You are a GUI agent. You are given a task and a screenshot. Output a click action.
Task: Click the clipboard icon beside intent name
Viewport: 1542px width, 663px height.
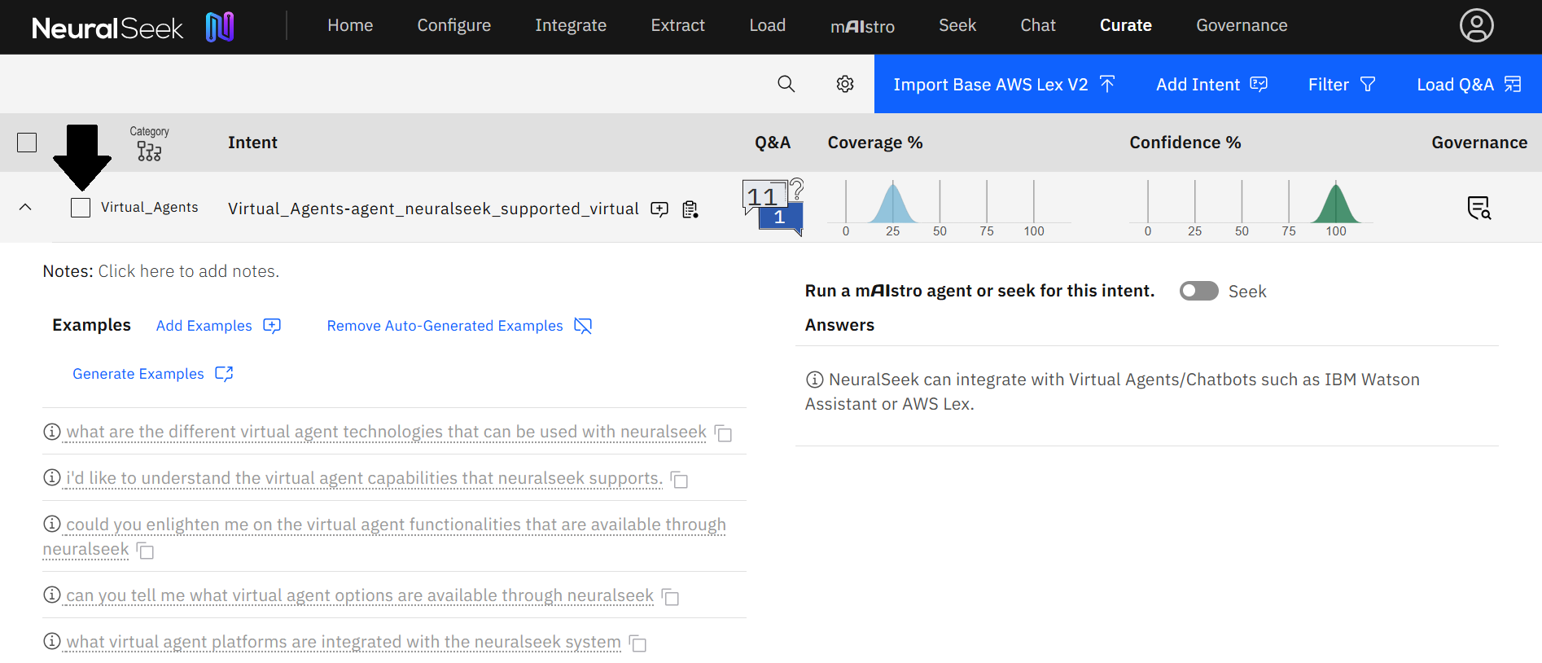tap(690, 209)
